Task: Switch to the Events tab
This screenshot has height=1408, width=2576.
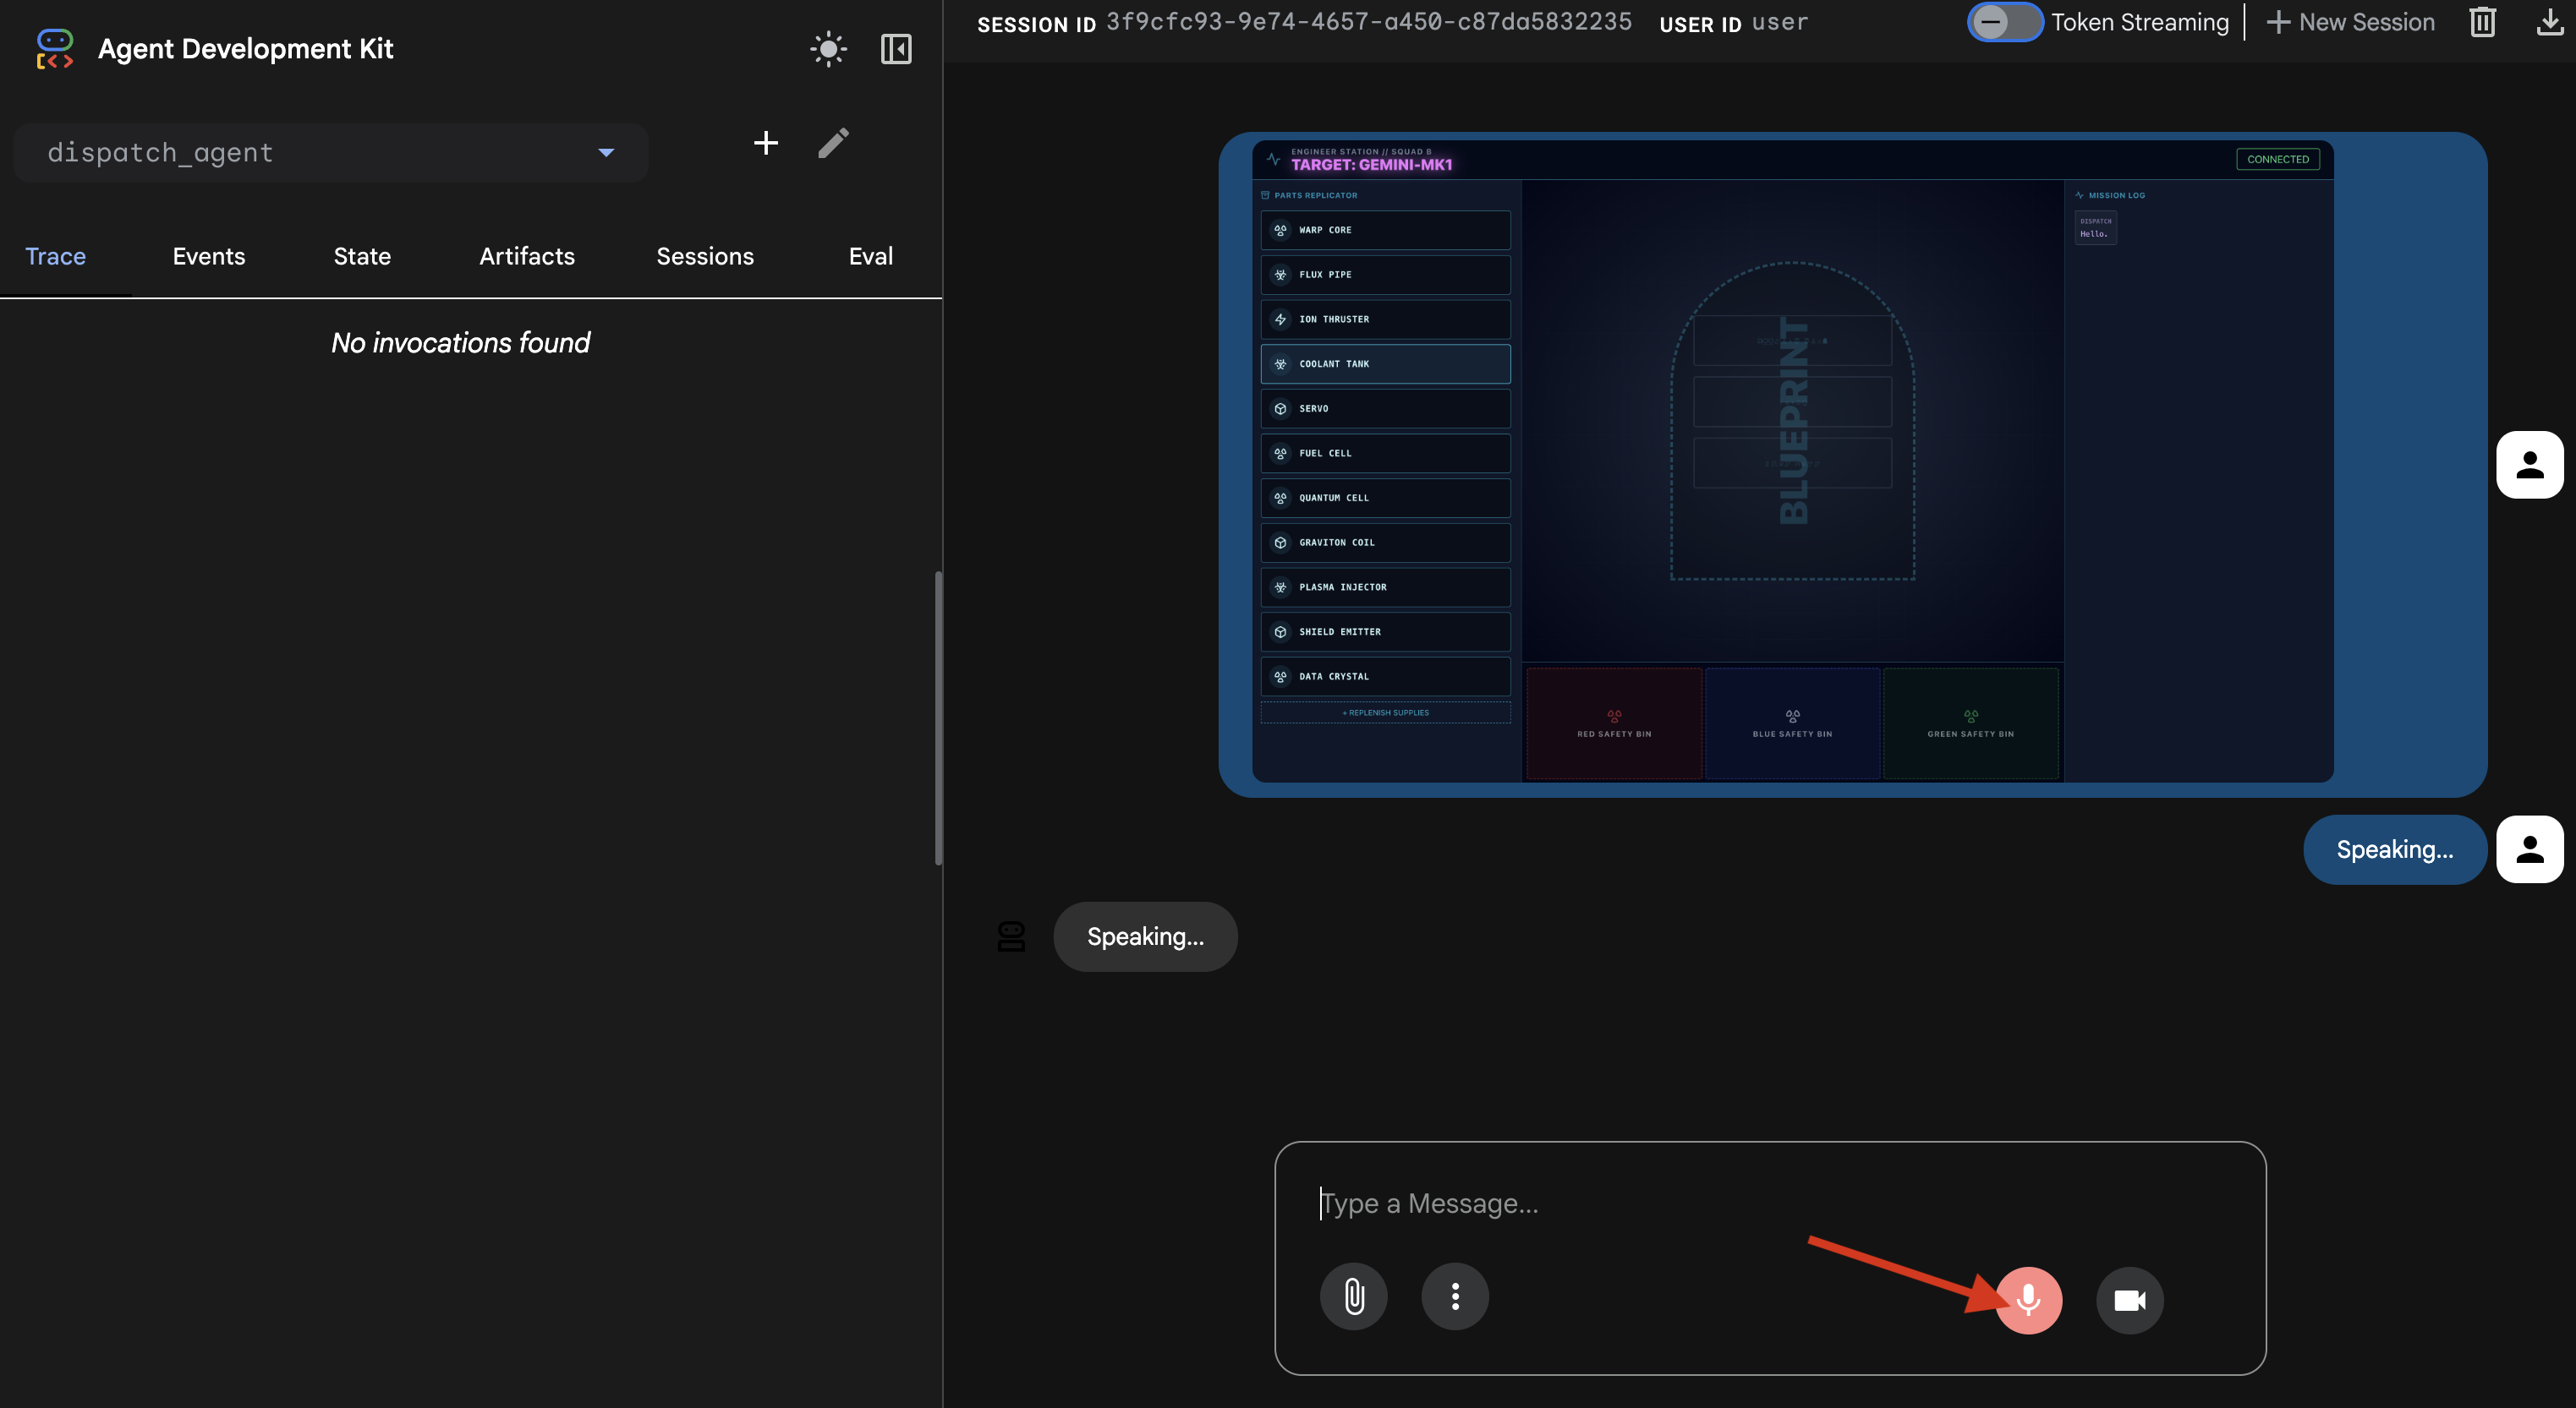Action: pos(209,257)
